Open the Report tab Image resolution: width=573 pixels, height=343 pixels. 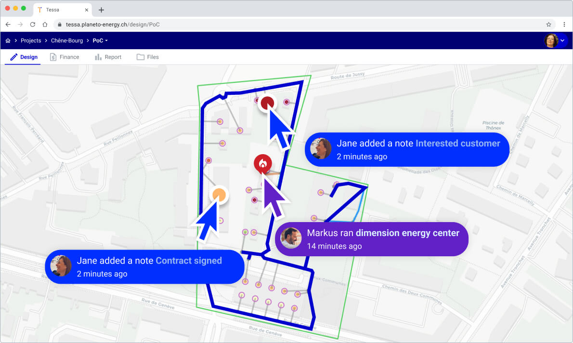coord(108,57)
